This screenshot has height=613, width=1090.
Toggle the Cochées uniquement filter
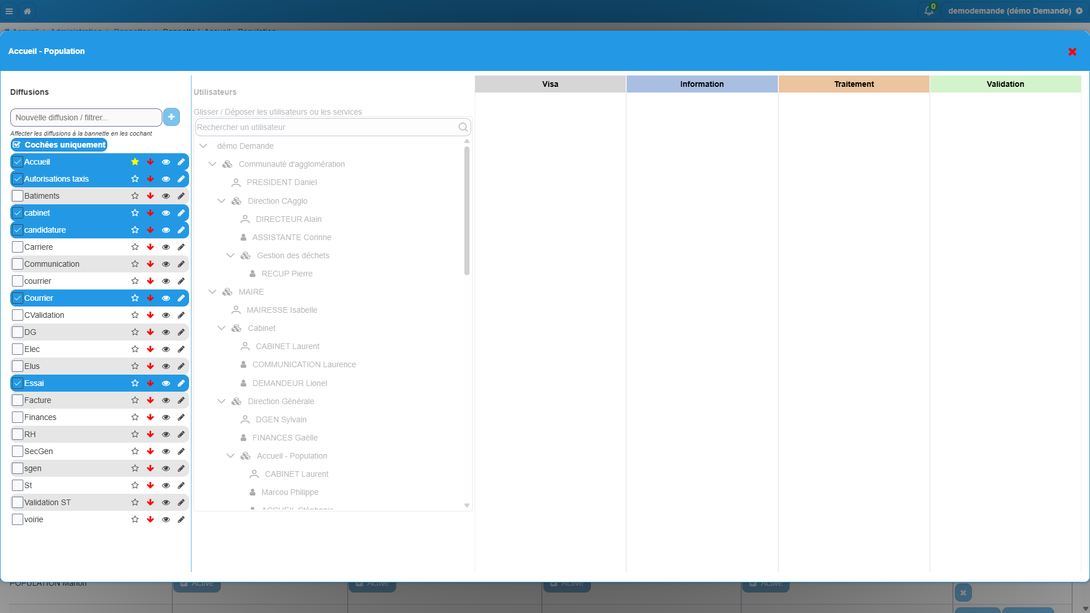59,145
